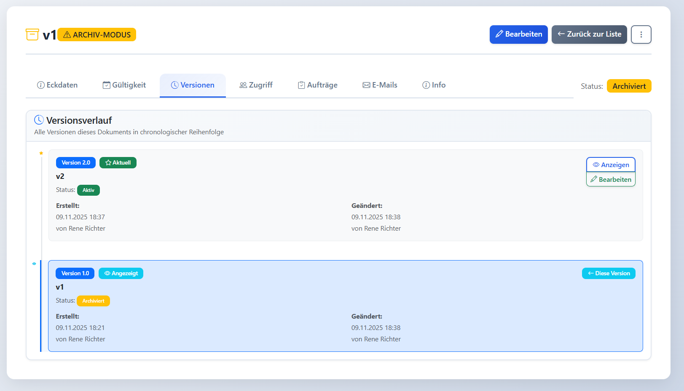Click the eye timeline marker for Version 1.0
This screenshot has width=684, height=391.
coord(34,264)
